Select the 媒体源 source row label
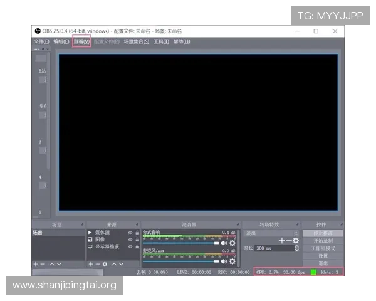This screenshot has height=301, width=376. [102, 233]
